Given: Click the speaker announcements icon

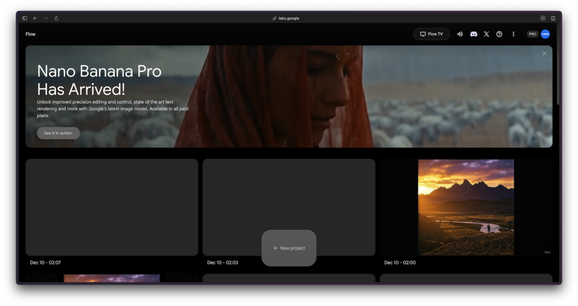Looking at the screenshot, I should coord(460,34).
